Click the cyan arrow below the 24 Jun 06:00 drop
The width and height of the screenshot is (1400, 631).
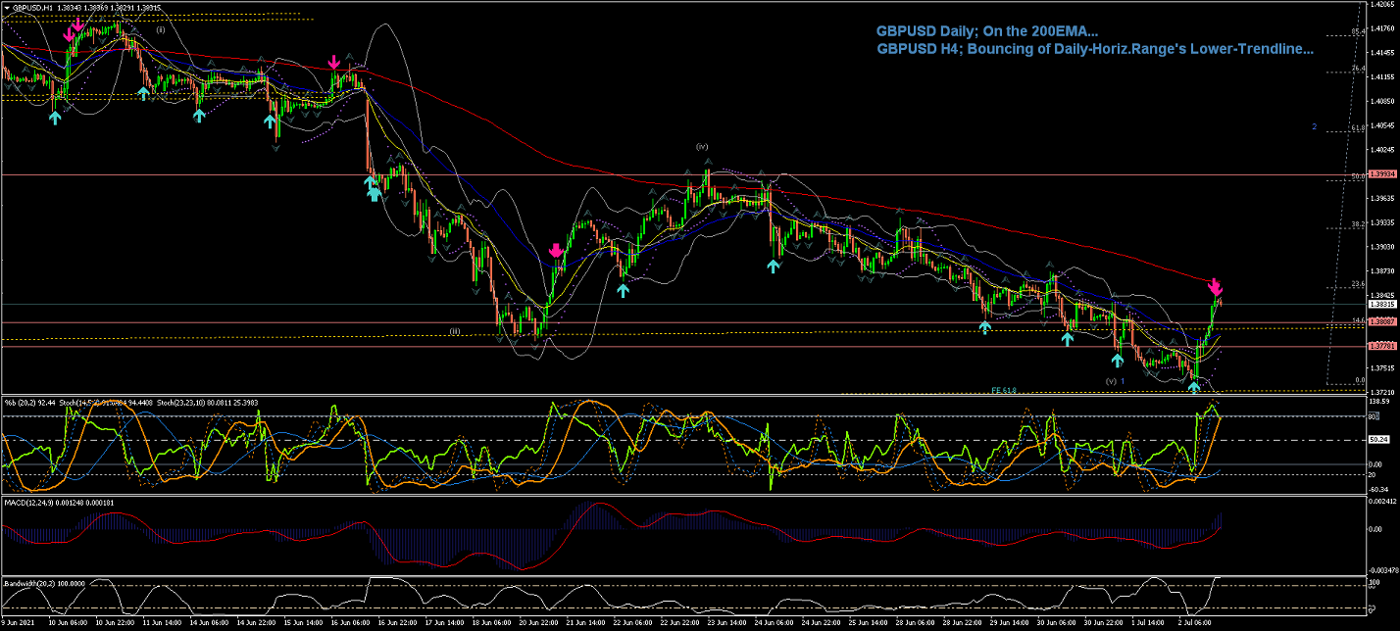(774, 265)
